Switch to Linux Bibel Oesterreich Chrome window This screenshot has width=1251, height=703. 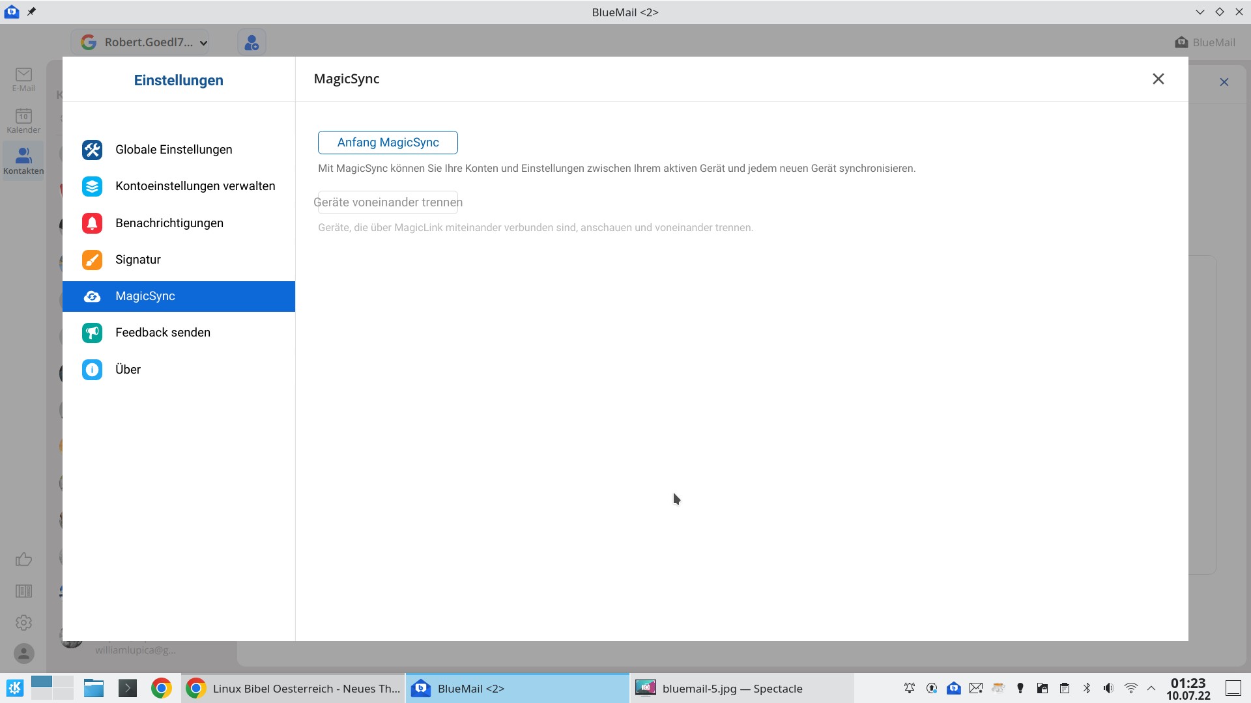[293, 688]
